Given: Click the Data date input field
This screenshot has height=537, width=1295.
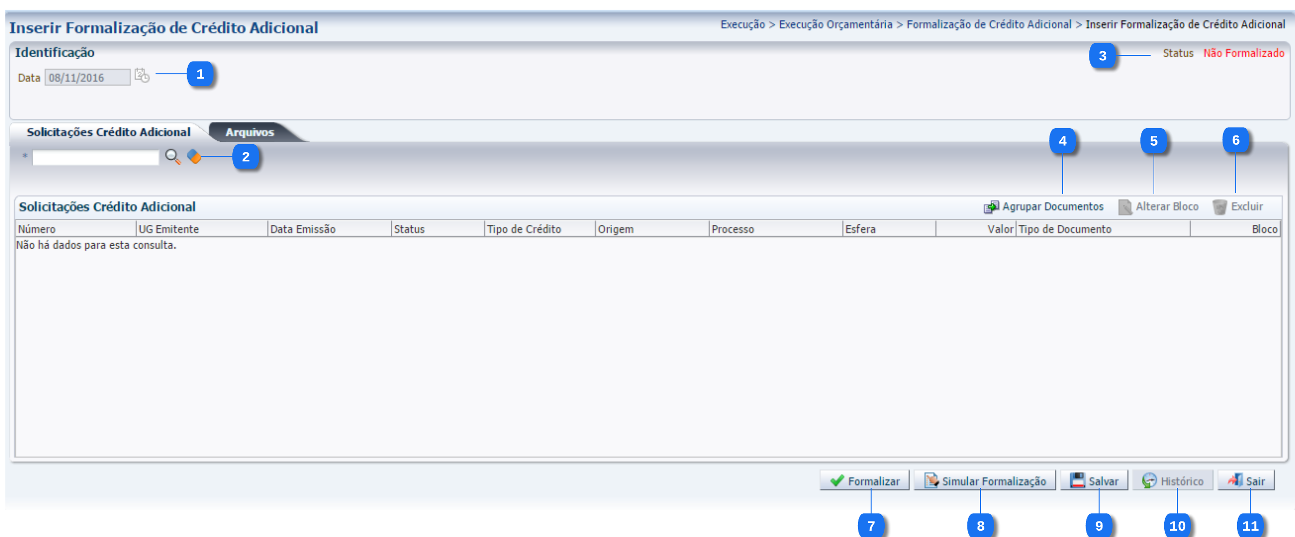Looking at the screenshot, I should click(x=87, y=77).
